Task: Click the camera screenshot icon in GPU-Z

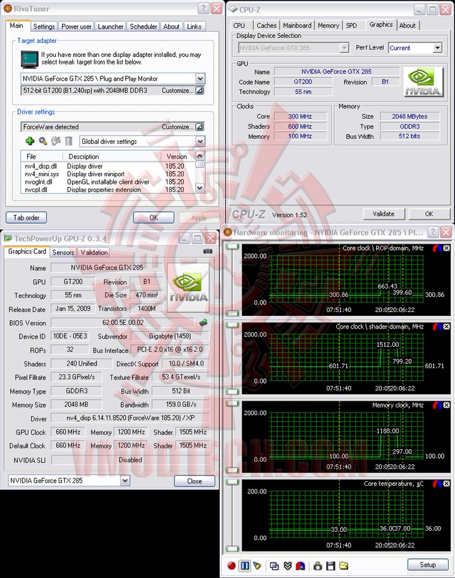Action: pyautogui.click(x=207, y=251)
